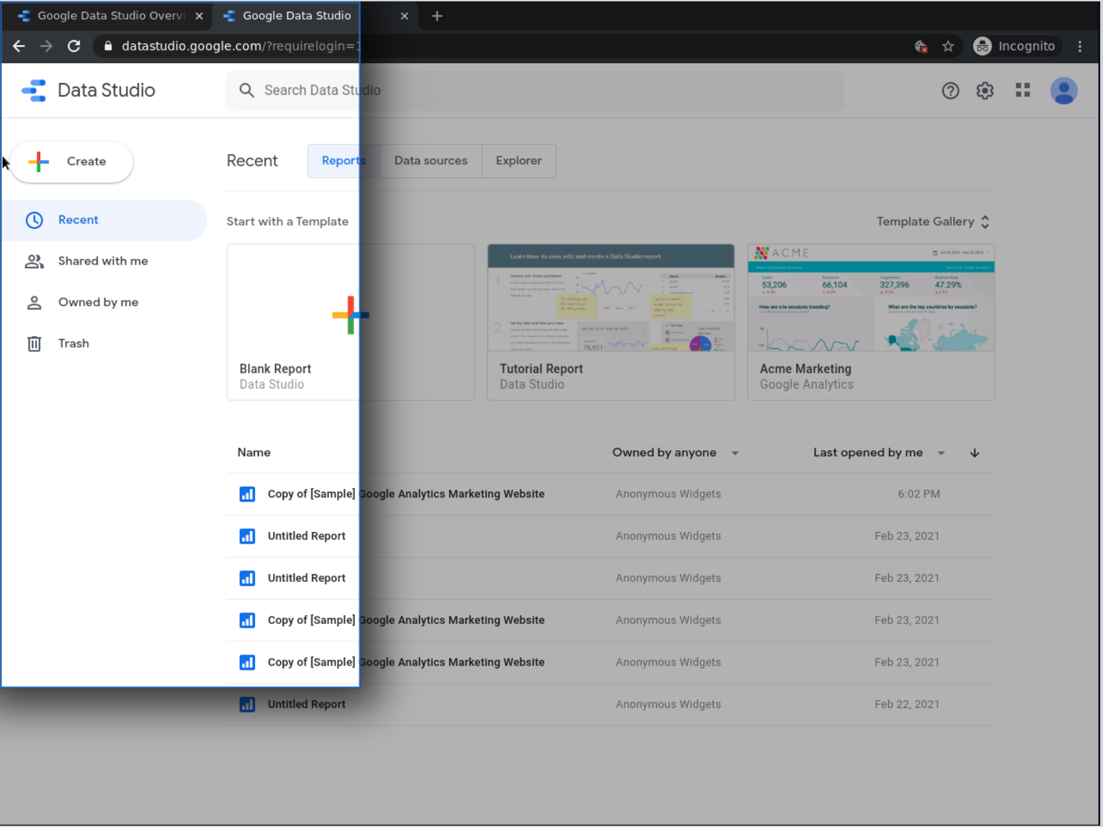Reverse sort order with the arrow icon
Image resolution: width=1103 pixels, height=827 pixels.
pyautogui.click(x=975, y=453)
